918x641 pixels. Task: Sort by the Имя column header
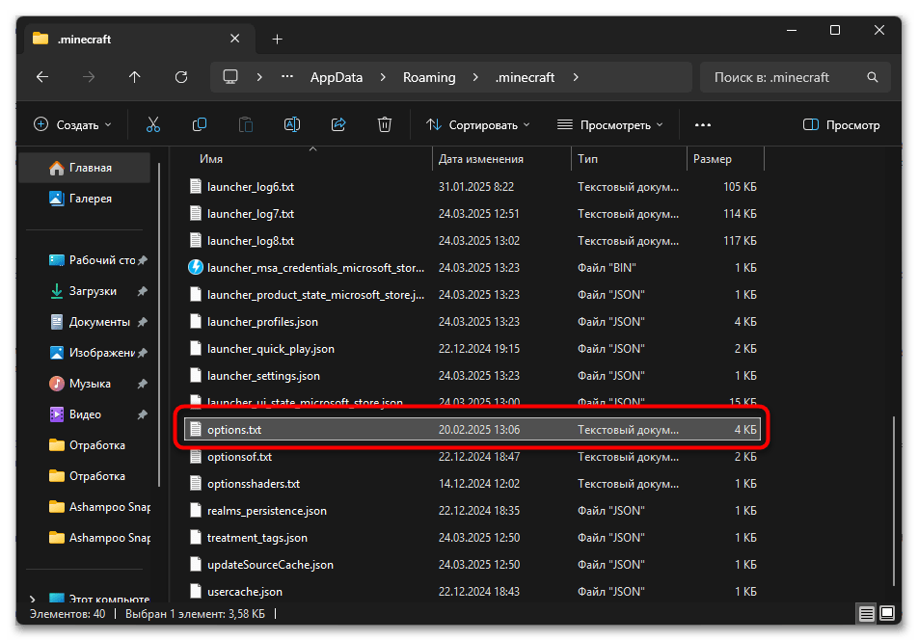click(312, 159)
